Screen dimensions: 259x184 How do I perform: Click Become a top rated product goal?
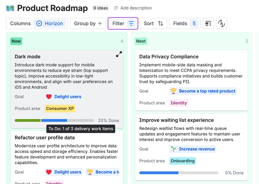[203, 91]
